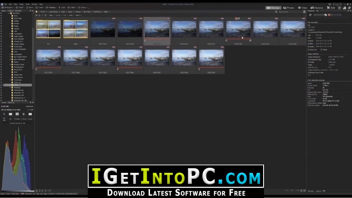Open the Import toolbar dropdown
This screenshot has width=352, height=198.
tap(20, 7)
